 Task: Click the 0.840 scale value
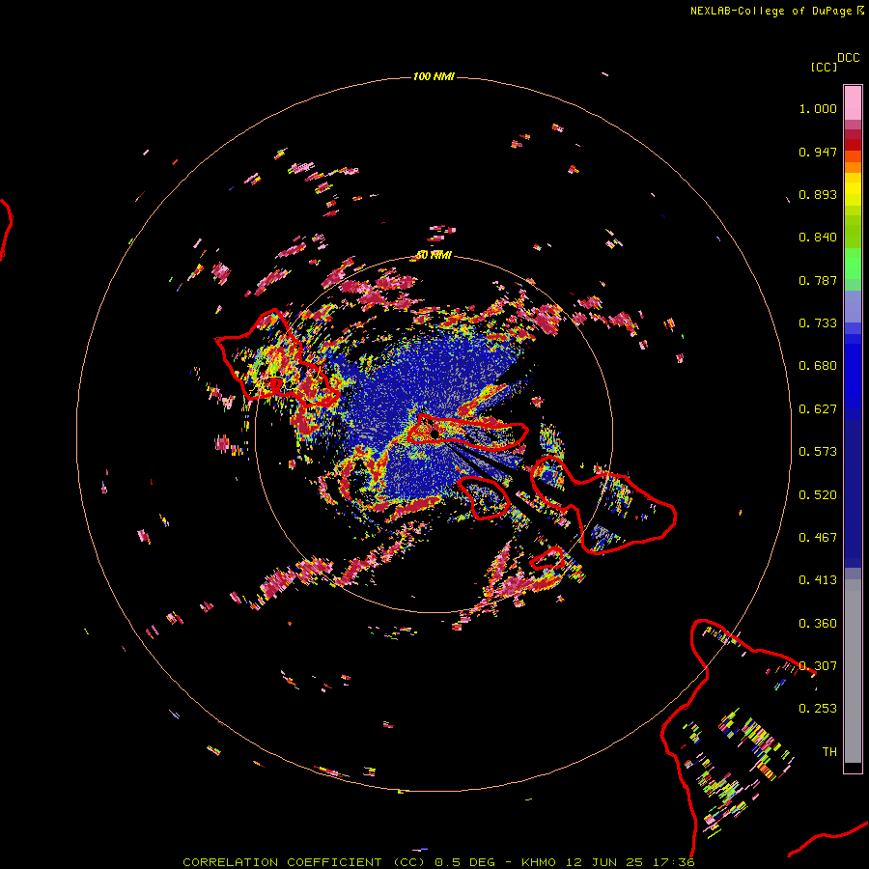(818, 238)
